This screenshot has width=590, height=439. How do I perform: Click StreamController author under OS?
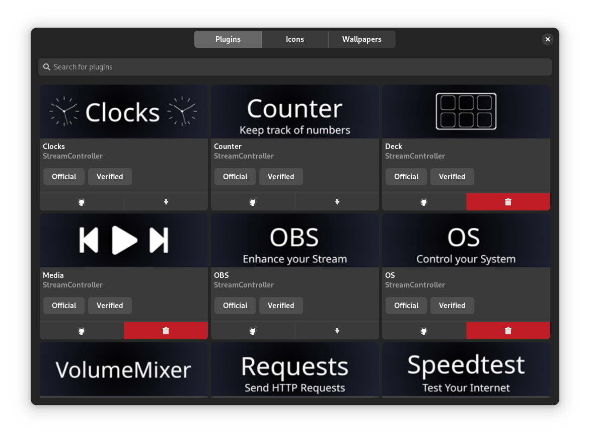(415, 285)
